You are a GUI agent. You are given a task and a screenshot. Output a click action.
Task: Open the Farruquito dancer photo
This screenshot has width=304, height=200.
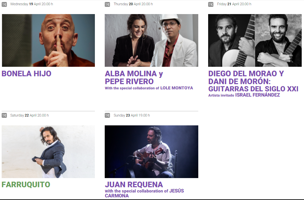coord(48,152)
